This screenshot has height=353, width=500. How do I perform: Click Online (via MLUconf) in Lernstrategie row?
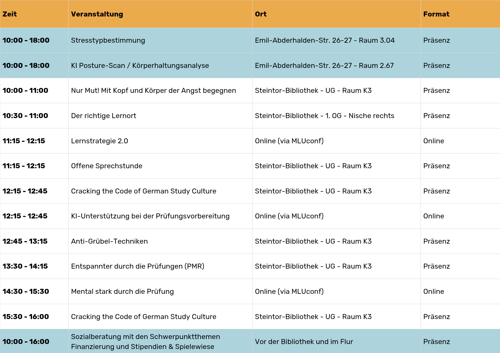coord(336,141)
